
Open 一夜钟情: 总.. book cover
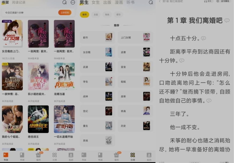[12, 76]
